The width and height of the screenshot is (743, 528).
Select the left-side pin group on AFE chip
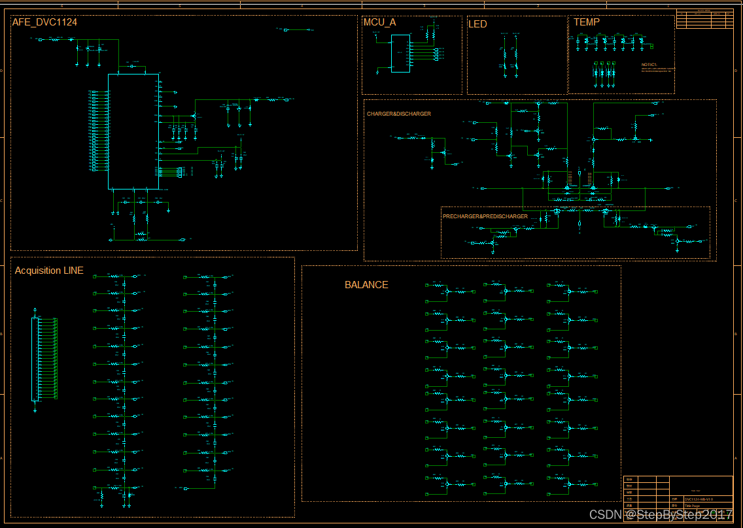coord(98,131)
